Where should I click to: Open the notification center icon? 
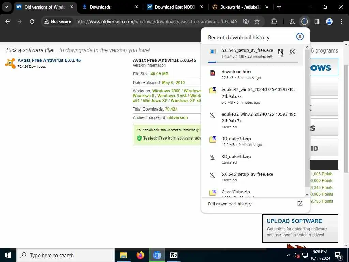click(338, 255)
